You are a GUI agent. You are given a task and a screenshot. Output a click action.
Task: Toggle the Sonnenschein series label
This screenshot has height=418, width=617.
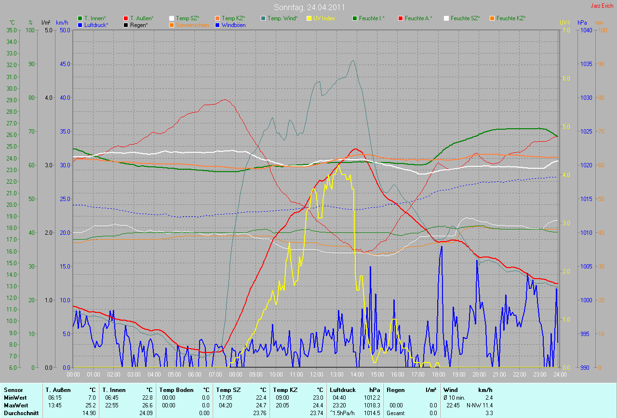pyautogui.click(x=192, y=25)
